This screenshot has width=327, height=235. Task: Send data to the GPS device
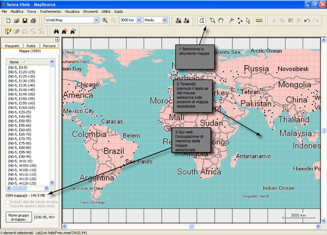[178, 20]
